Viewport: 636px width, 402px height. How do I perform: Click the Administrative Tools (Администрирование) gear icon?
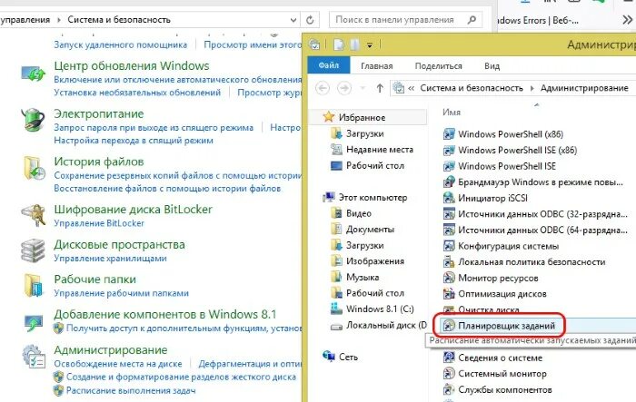click(34, 357)
